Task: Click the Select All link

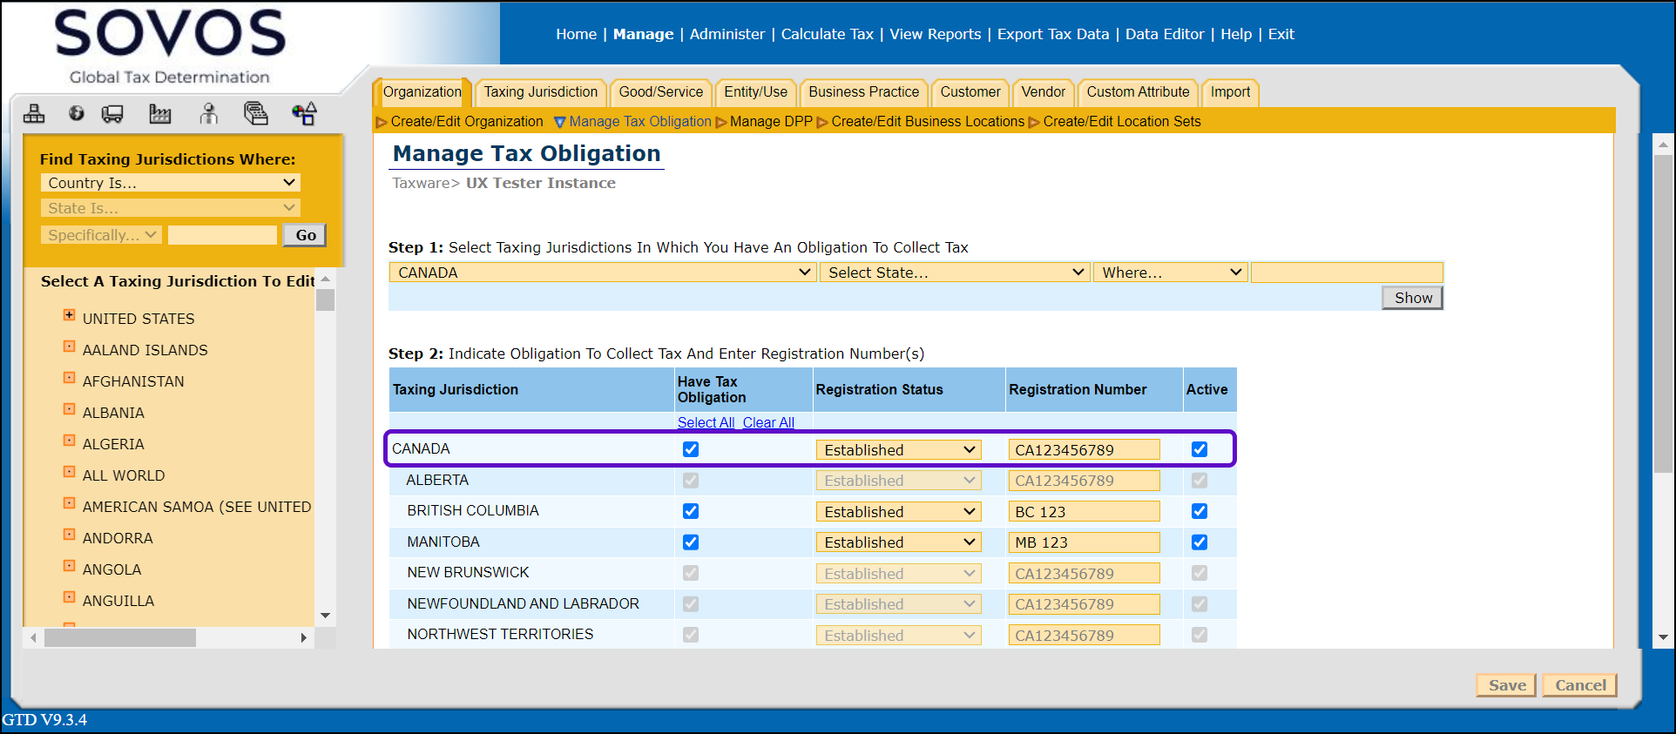Action: pyautogui.click(x=706, y=422)
